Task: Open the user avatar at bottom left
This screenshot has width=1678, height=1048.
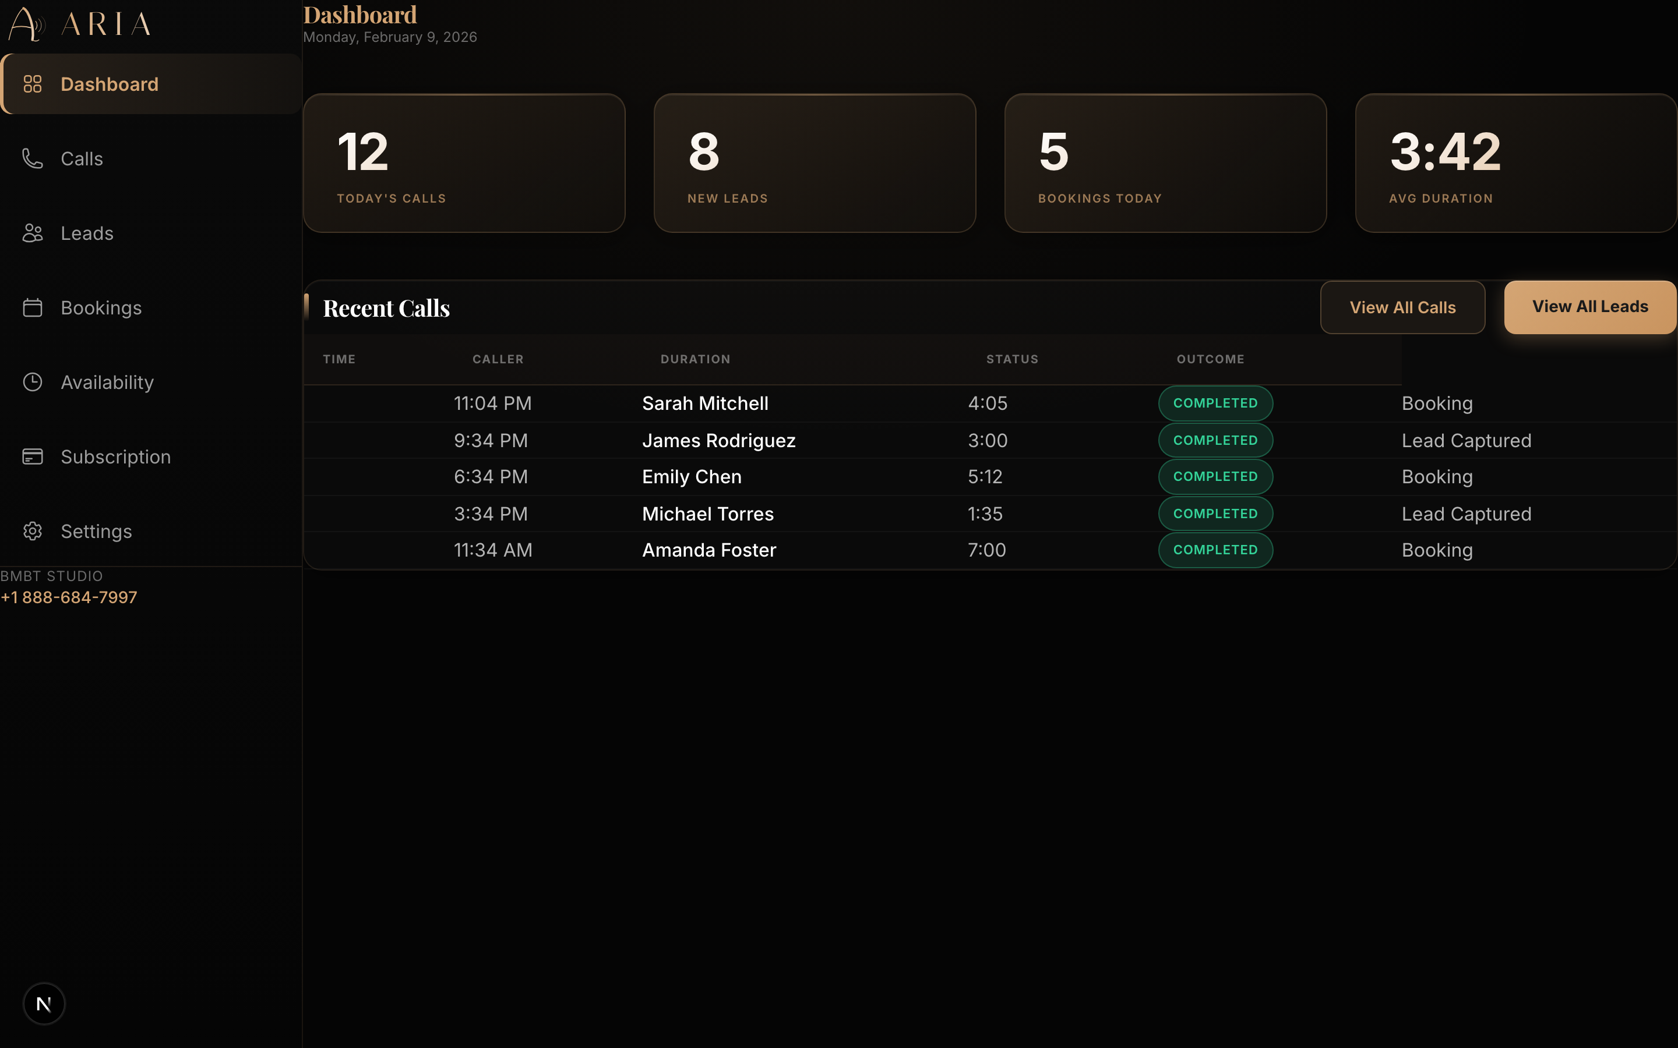Action: [44, 1003]
